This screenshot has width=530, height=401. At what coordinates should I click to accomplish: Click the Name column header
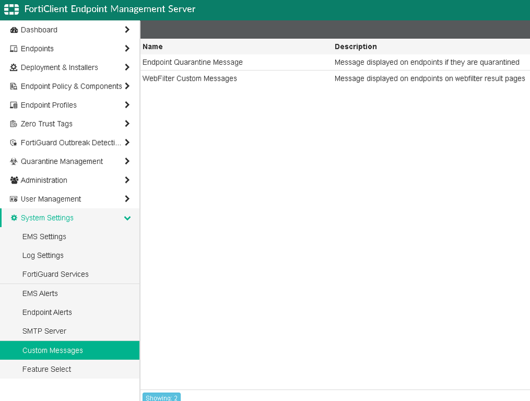click(152, 47)
